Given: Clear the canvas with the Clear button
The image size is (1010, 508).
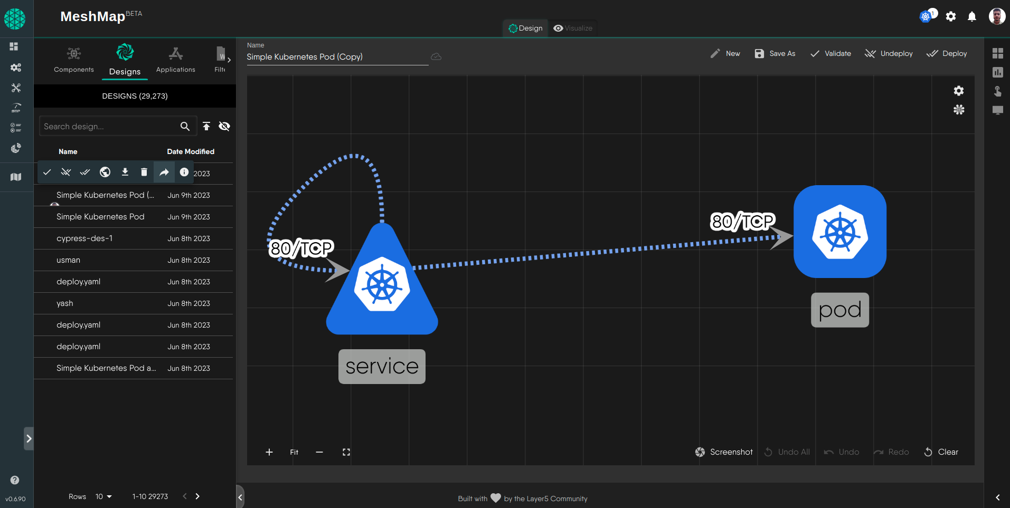Looking at the screenshot, I should (x=941, y=452).
